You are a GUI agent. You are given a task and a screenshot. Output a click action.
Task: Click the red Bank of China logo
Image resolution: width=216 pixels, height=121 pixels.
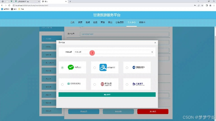106,84
